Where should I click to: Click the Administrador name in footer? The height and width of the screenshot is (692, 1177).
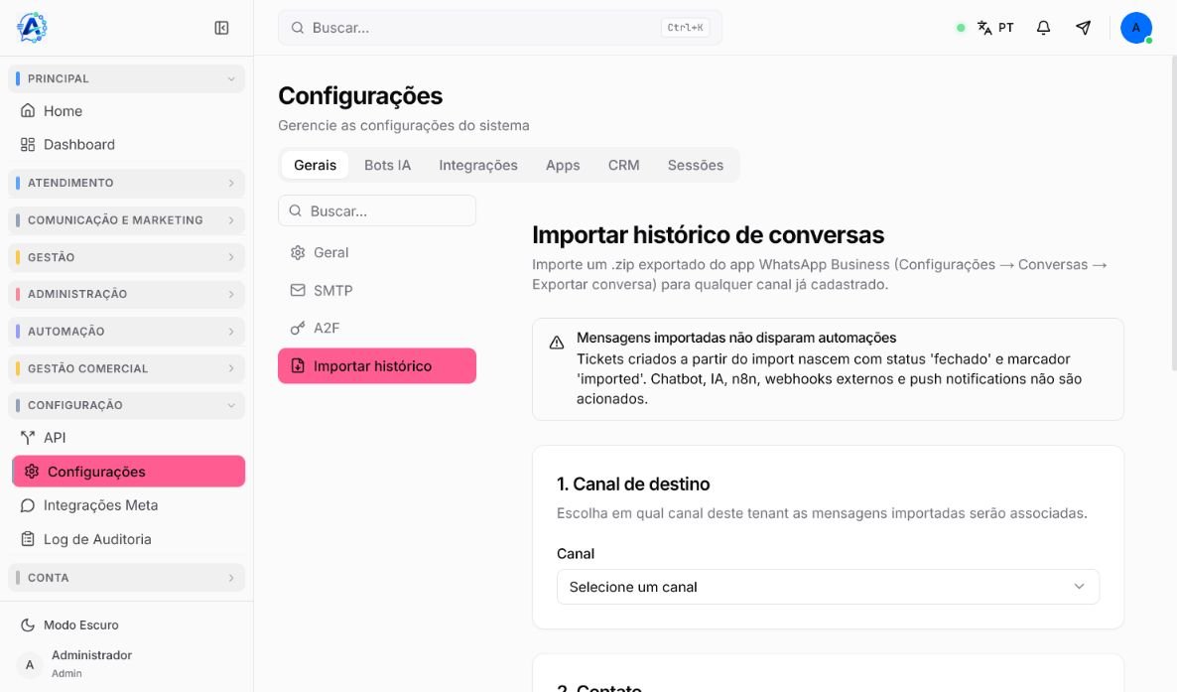pos(91,655)
